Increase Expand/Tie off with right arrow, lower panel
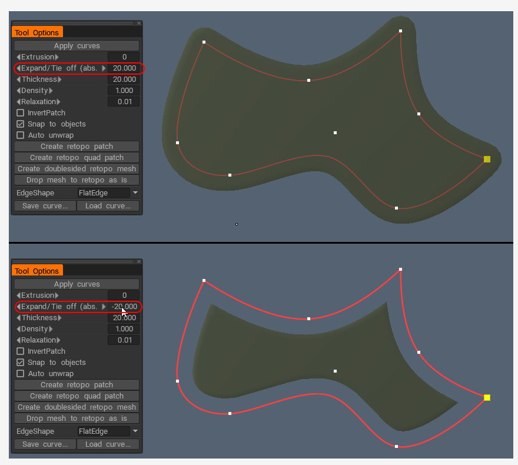This screenshot has width=518, height=465. 104,307
